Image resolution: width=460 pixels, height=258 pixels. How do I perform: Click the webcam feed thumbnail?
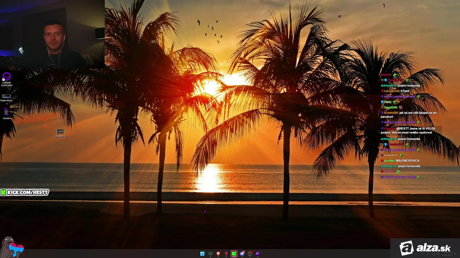click(52, 34)
